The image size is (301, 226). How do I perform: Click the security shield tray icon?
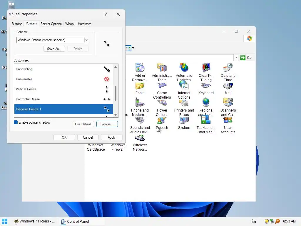point(267,221)
